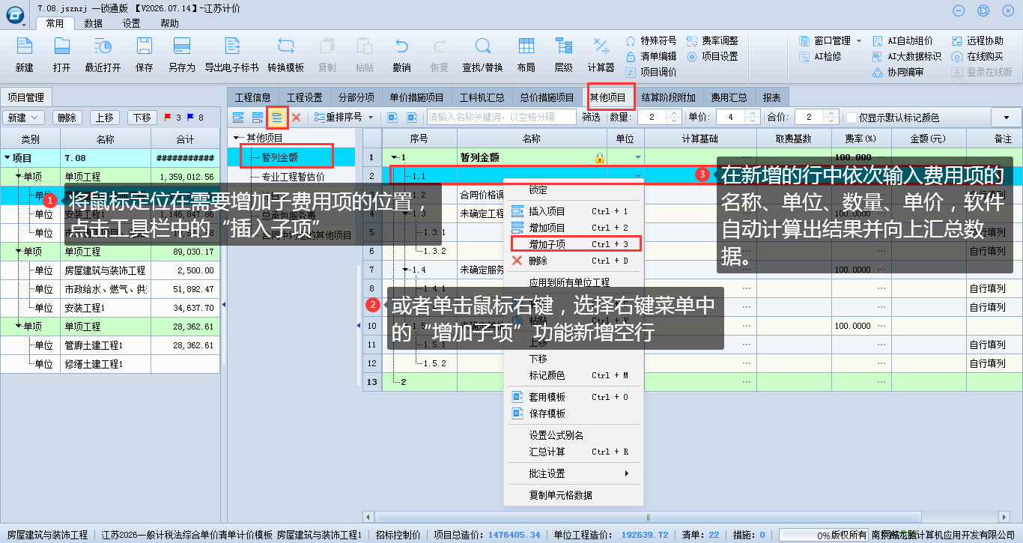Click the 层级 hierarchy icon
This screenshot has height=543, width=1023.
click(563, 46)
